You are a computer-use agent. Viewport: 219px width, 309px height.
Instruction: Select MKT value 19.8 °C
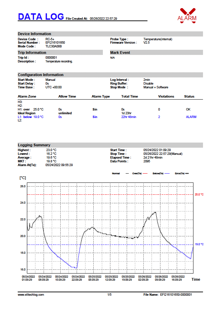point(51,161)
